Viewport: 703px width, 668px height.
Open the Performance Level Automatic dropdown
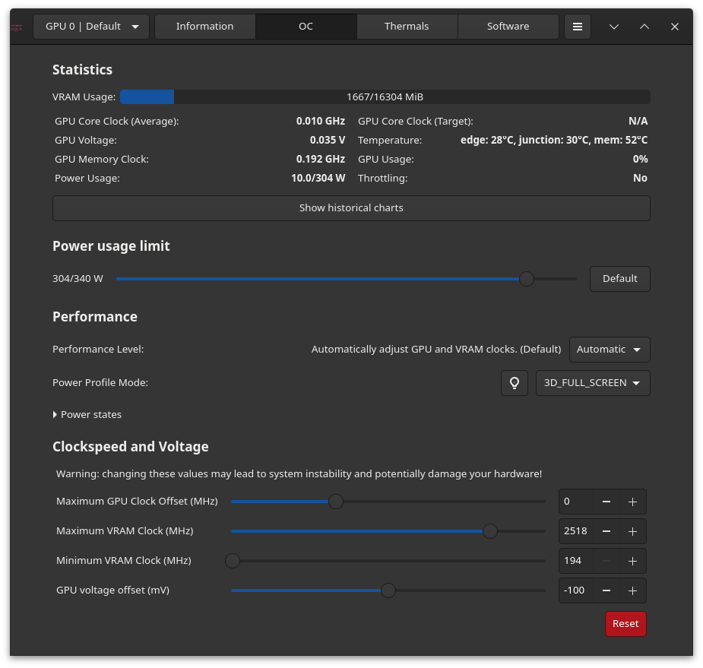point(609,350)
